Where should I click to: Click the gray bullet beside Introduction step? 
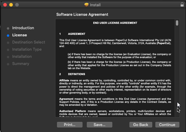[8, 28]
